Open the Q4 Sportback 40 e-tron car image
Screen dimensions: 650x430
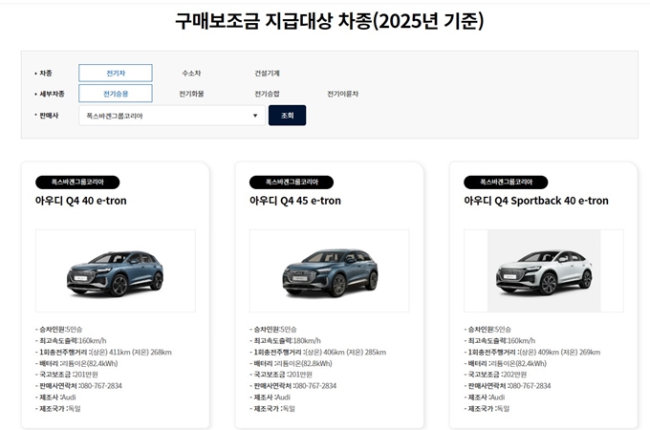click(544, 270)
